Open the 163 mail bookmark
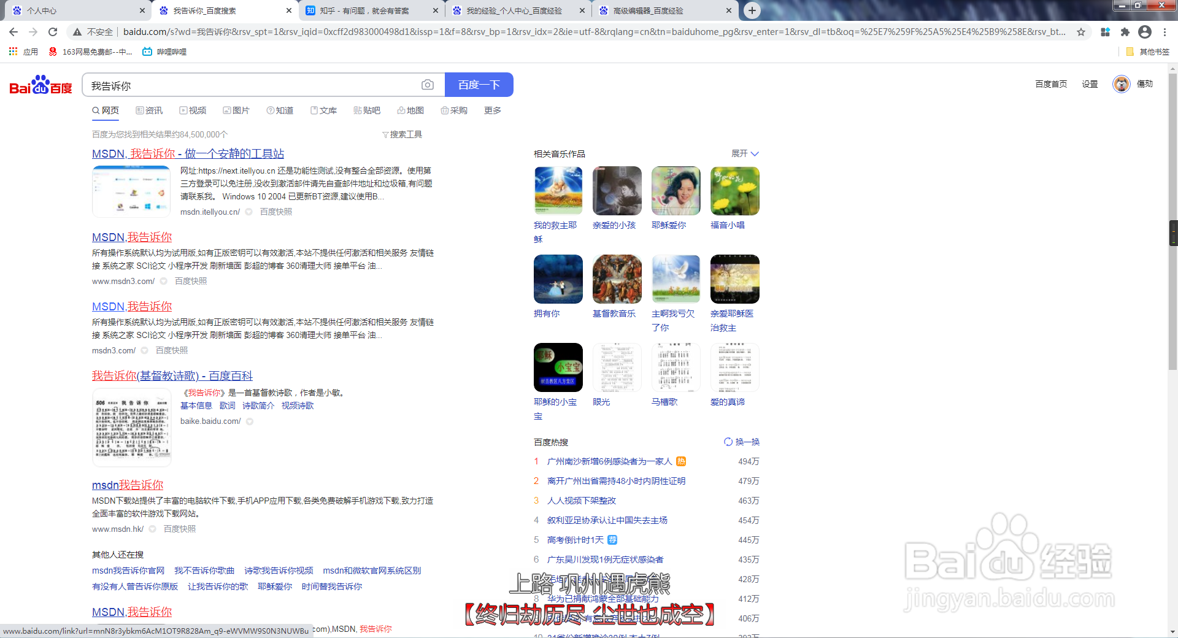The width and height of the screenshot is (1178, 638). click(x=90, y=52)
